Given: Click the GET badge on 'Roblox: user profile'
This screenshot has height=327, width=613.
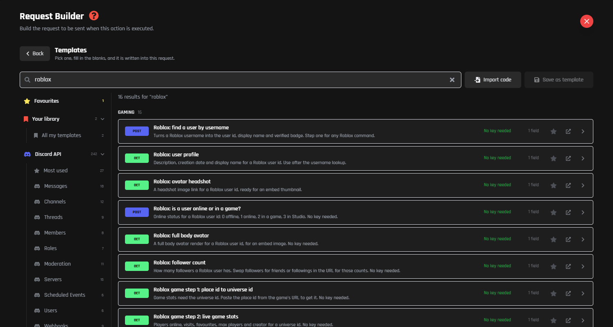Looking at the screenshot, I should 137,158.
